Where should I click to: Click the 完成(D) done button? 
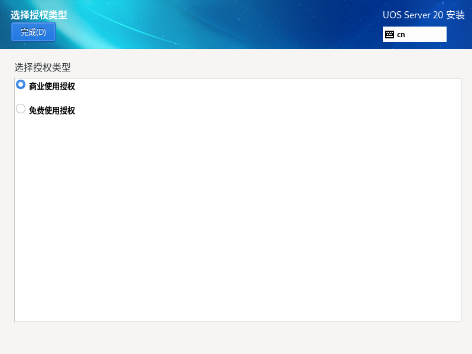[34, 32]
